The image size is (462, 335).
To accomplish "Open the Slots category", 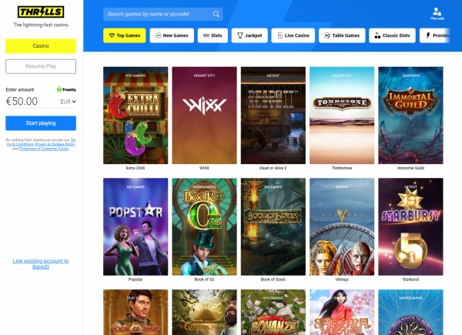I will [x=213, y=35].
